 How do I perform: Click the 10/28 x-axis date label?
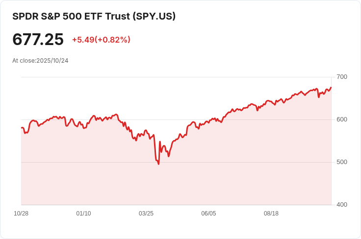coord(21,214)
